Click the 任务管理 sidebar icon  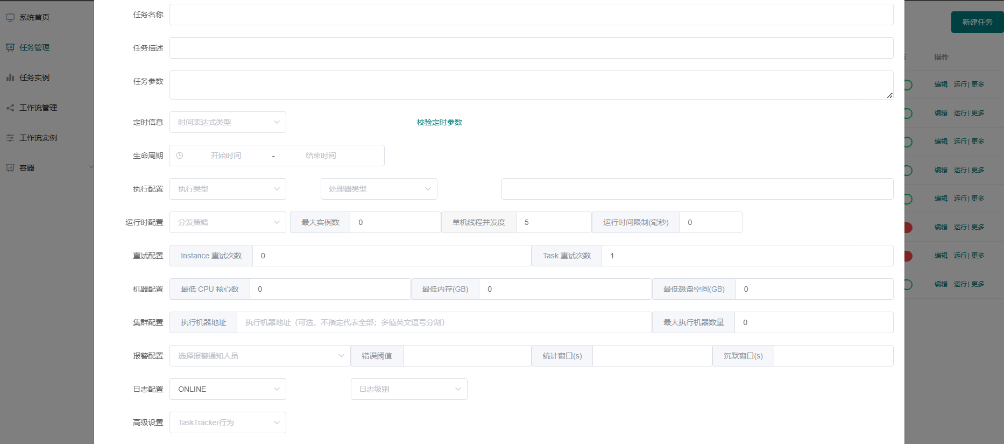pos(10,47)
